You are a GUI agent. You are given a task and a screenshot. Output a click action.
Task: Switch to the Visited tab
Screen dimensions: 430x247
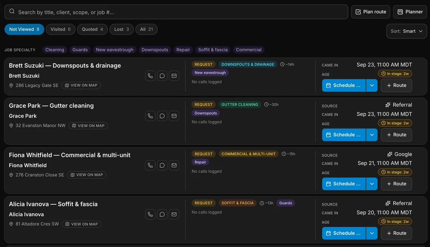[61, 29]
